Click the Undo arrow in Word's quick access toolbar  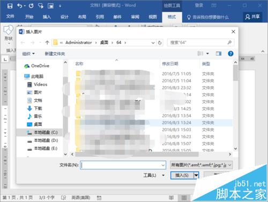pyautogui.click(x=20, y=6)
